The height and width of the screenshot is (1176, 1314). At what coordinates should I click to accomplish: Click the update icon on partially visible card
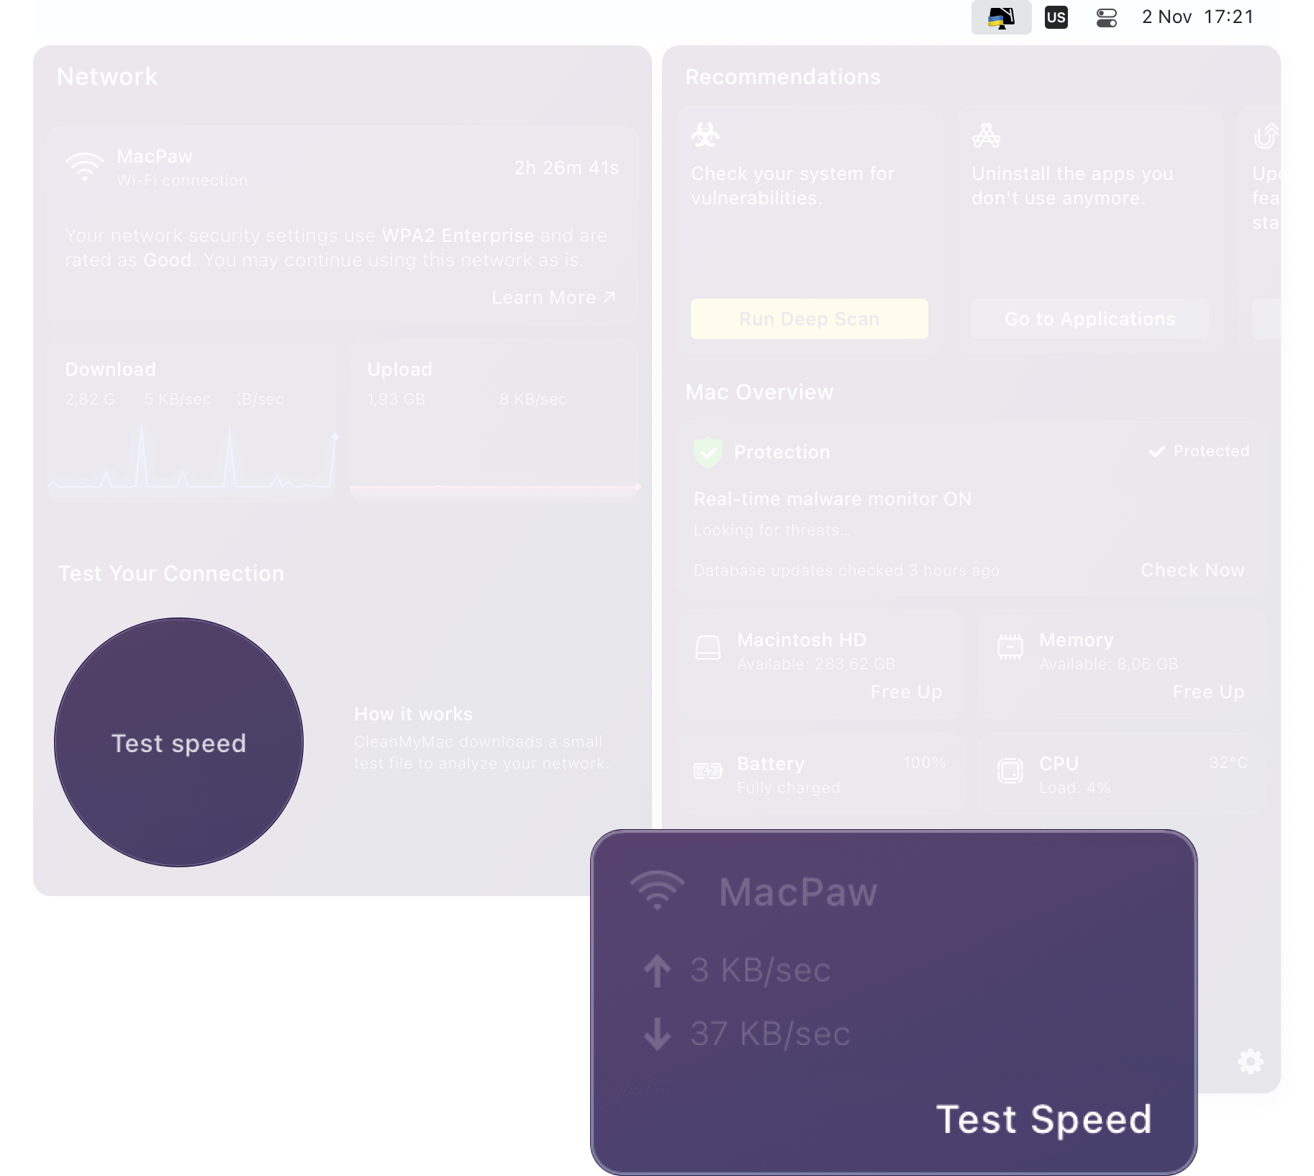coord(1267,135)
